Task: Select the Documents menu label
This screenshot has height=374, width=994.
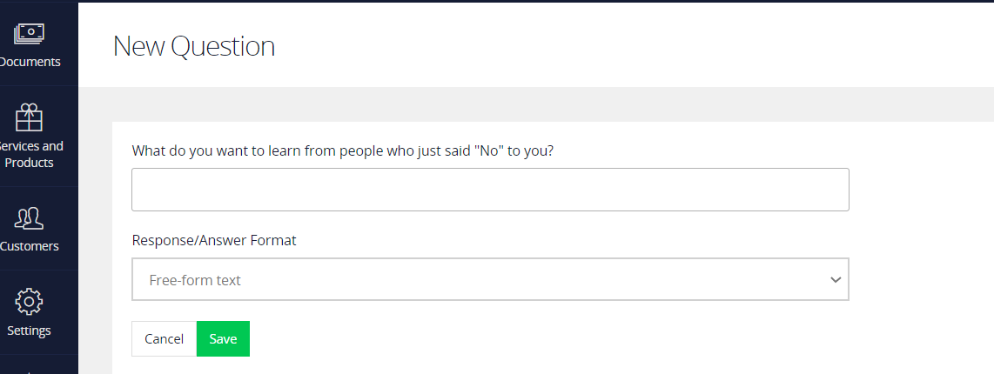Action: click(30, 62)
